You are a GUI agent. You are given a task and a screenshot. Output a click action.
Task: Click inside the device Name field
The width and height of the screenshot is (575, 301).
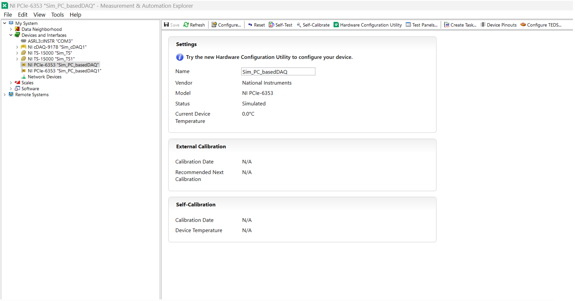[x=278, y=72]
